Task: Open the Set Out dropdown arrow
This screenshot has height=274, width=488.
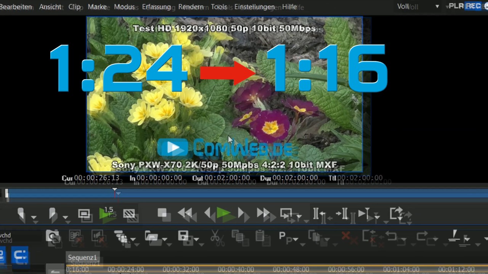Action: click(x=66, y=217)
